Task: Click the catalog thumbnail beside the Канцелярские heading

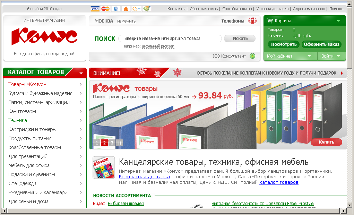Action: pyautogui.click(x=104, y=167)
